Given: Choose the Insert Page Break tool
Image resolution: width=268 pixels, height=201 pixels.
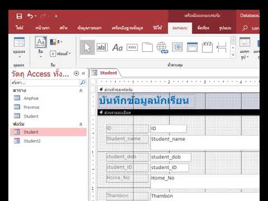Looking at the screenshot, I should 222,47.
